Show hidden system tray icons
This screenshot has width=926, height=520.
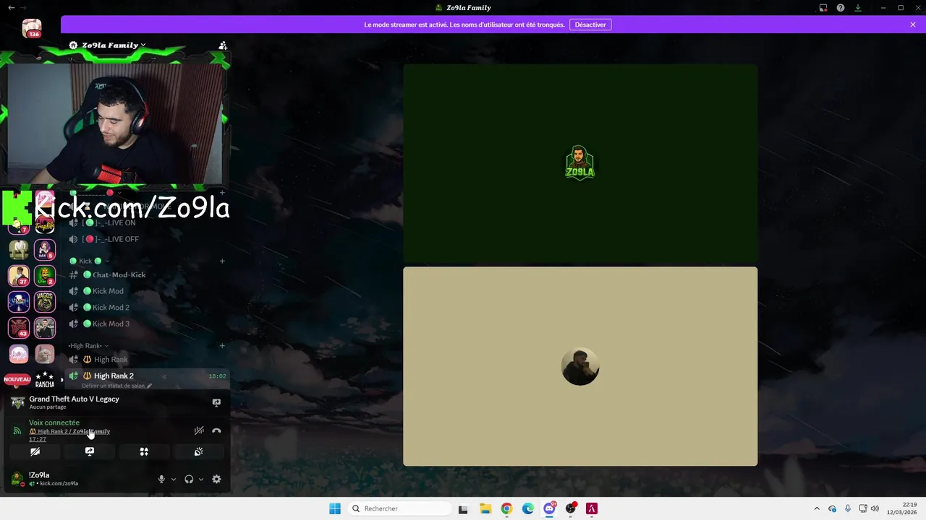point(817,508)
